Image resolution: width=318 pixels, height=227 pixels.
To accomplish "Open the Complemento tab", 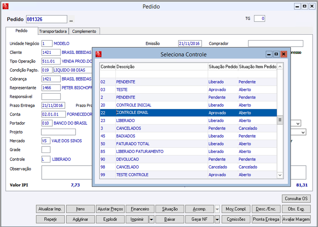I will point(84,31).
